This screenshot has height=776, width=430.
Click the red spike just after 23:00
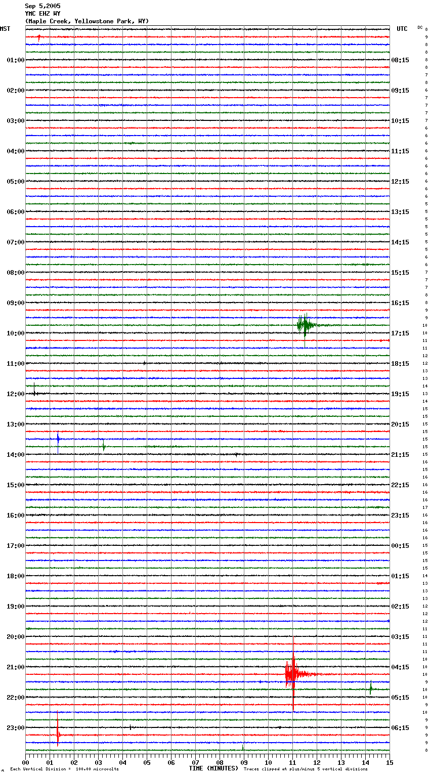[x=58, y=734]
